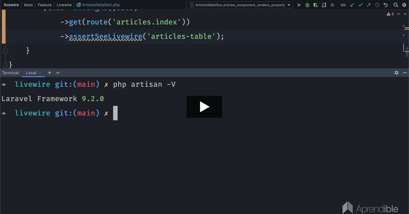Show Git history clock icon
The height and width of the screenshot is (214, 409).
377,5
